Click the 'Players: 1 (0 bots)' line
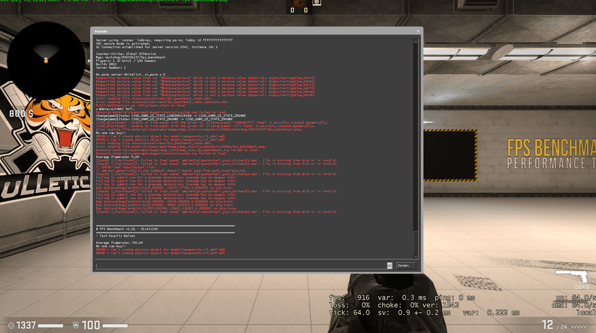Screen dimensions: 596x333 [126, 61]
